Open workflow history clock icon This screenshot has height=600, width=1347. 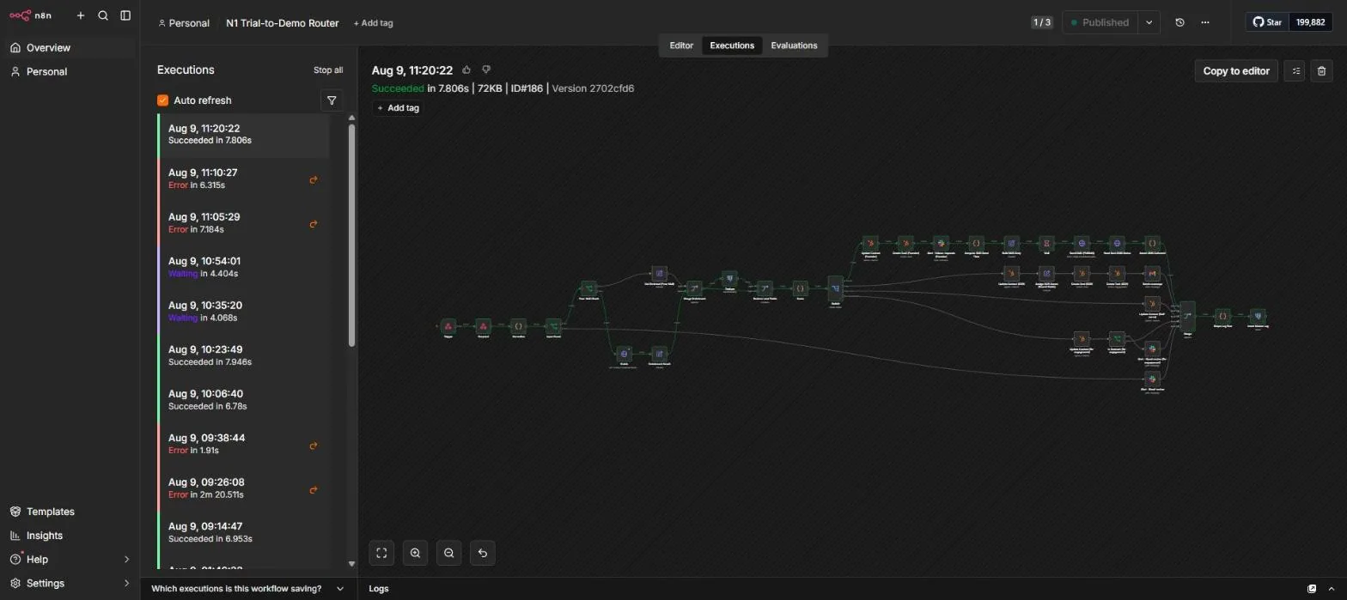[1179, 23]
